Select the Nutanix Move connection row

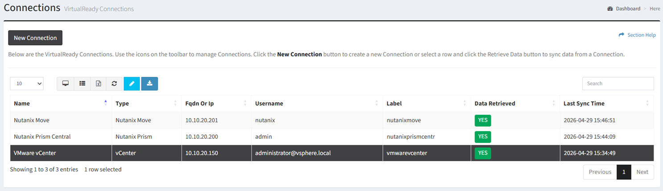[332, 120]
